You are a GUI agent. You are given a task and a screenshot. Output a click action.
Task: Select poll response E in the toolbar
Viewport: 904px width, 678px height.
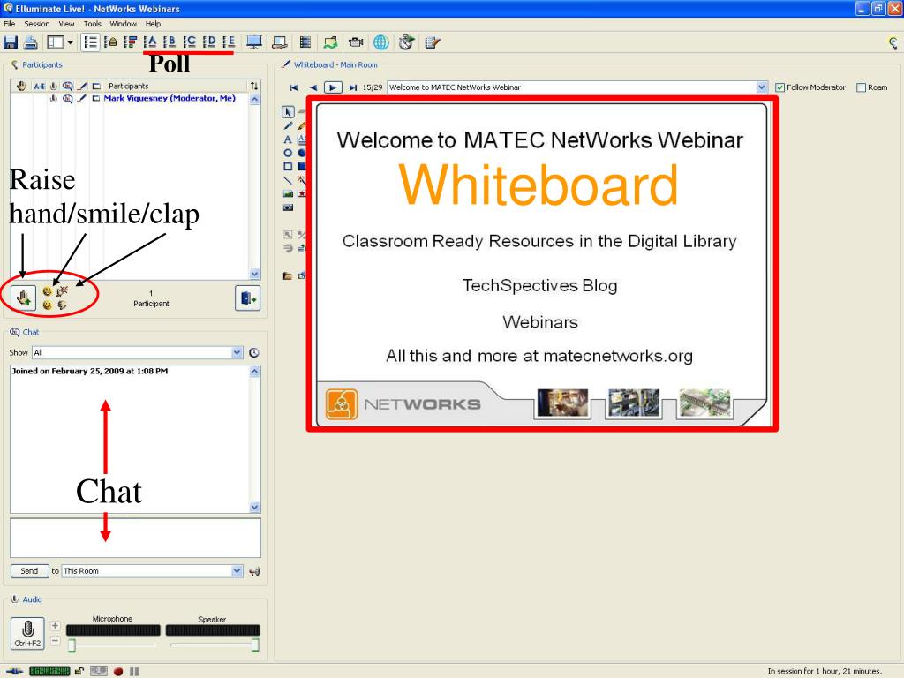(229, 42)
